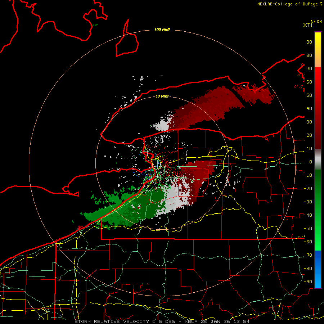Click the 0 value on the velocity scale
Screen dimensions: 324x324
pos(310,162)
